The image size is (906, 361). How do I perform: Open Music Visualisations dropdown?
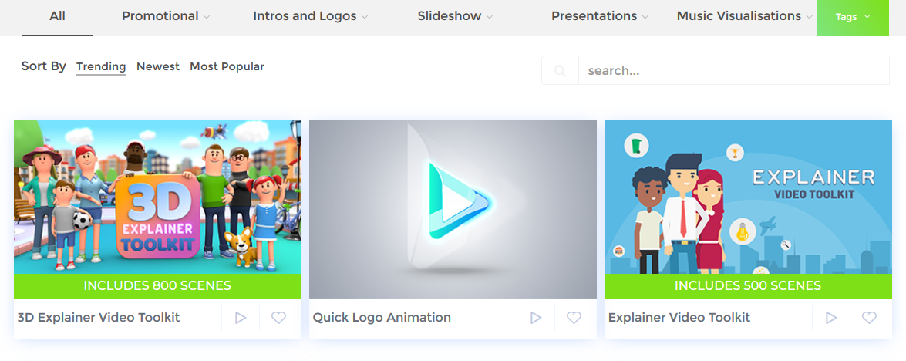[745, 17]
